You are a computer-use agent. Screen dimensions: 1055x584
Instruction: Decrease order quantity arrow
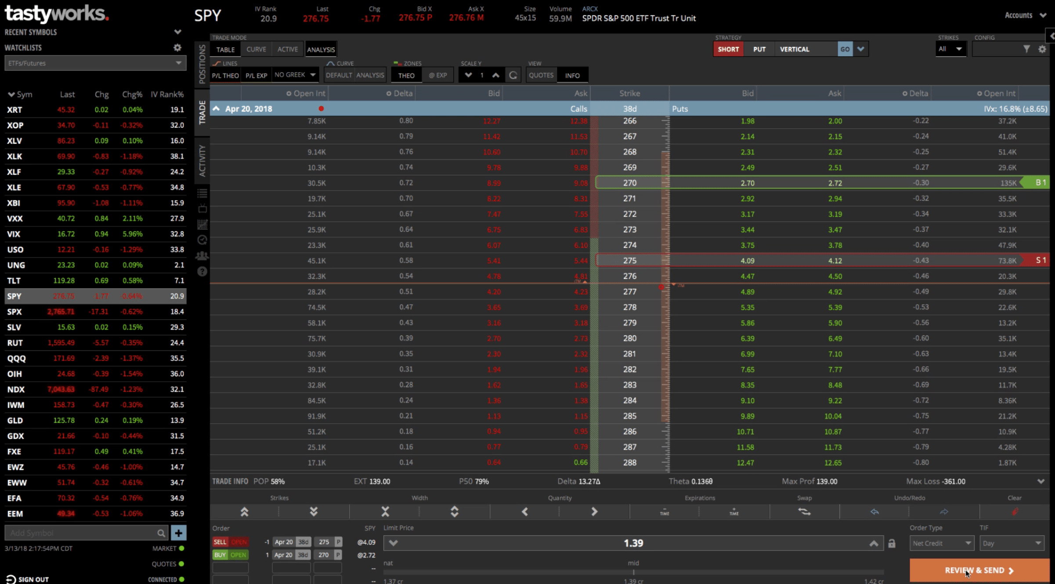524,512
